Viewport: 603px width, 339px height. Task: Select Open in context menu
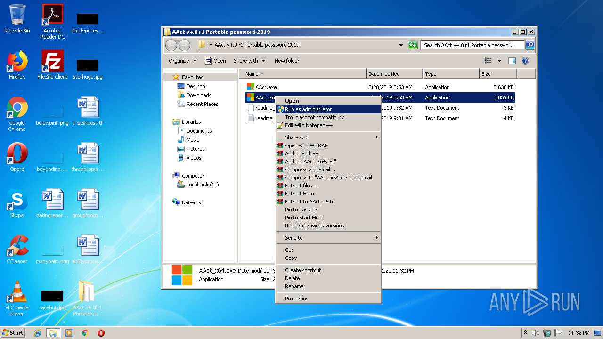tap(328, 101)
